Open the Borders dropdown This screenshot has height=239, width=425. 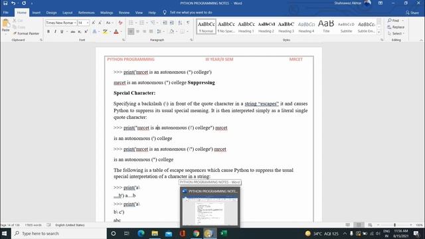pyautogui.click(x=187, y=32)
